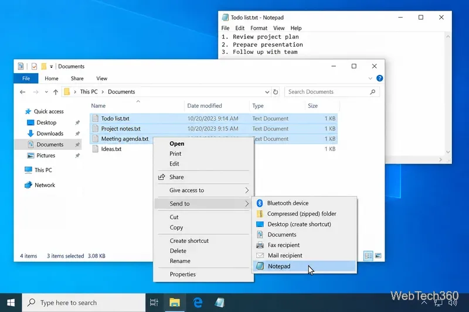Select Network in the navigation pane
Screen dimensions: 469x312
pyautogui.click(x=45, y=185)
